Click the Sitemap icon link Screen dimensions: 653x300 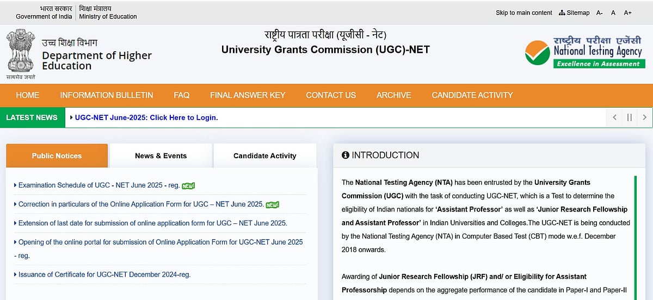pyautogui.click(x=574, y=12)
